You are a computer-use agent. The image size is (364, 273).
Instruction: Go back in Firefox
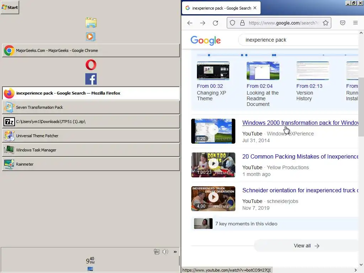click(190, 23)
